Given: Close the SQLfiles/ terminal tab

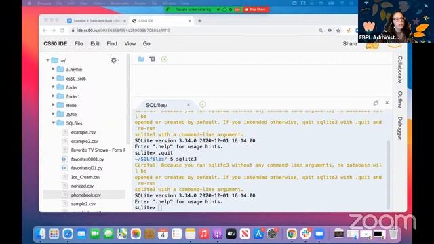Looking at the screenshot, I should pyautogui.click(x=189, y=105).
